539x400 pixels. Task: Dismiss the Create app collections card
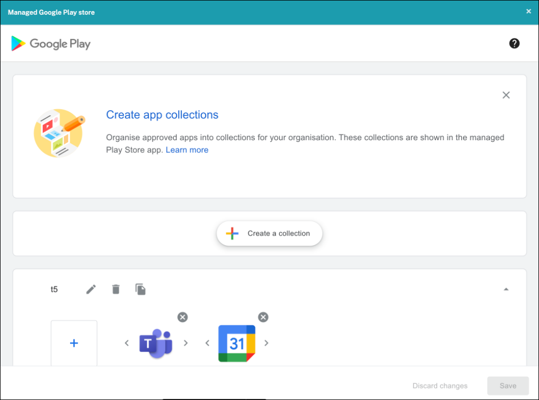[506, 95]
